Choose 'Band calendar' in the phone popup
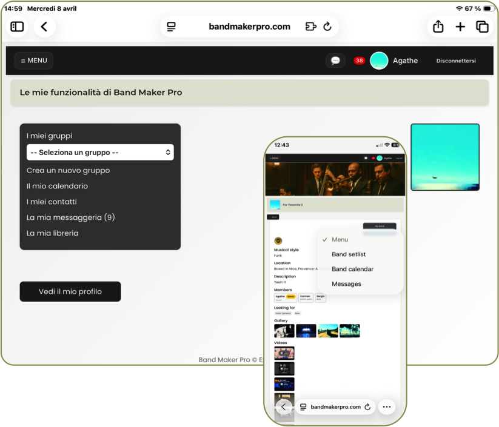This screenshot has height=427, width=499. tap(353, 269)
